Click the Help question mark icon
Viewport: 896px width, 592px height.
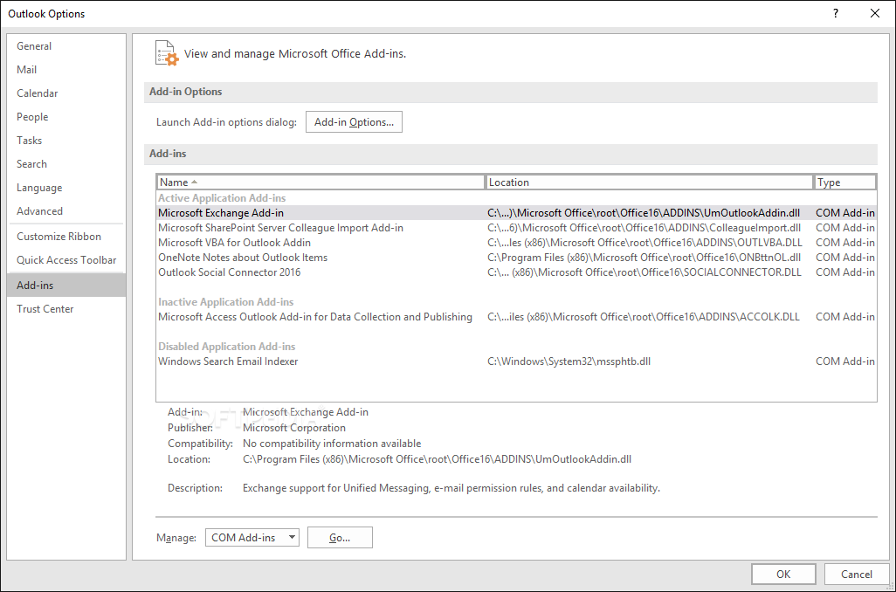point(836,13)
